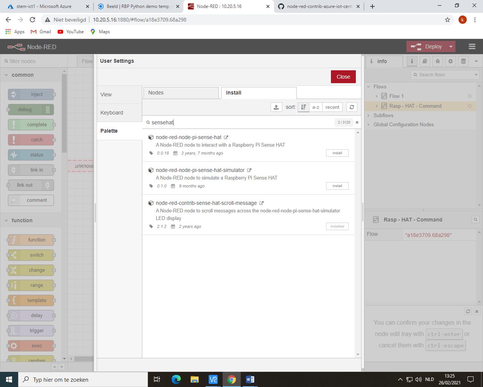Select the Palette settings section
This screenshot has height=387, width=483.
[120, 131]
